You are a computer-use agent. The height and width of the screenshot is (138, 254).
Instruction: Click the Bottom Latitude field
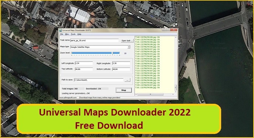click(x=121, y=69)
